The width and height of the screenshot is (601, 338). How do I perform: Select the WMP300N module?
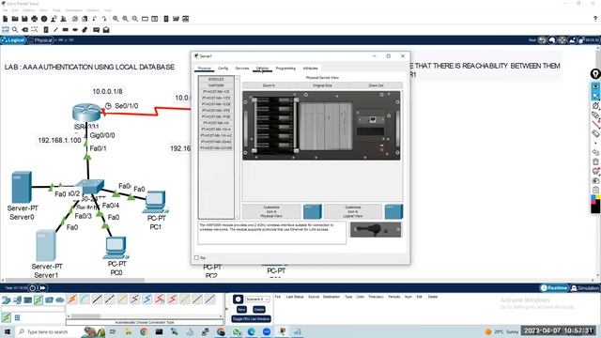(x=216, y=85)
